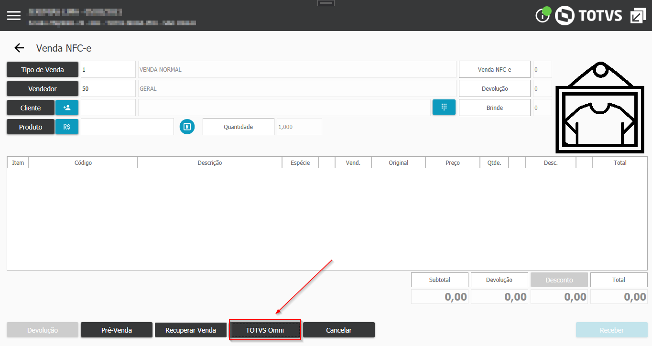The image size is (652, 346).
Task: Focus the Vendedor code field containing 50
Action: (x=108, y=88)
